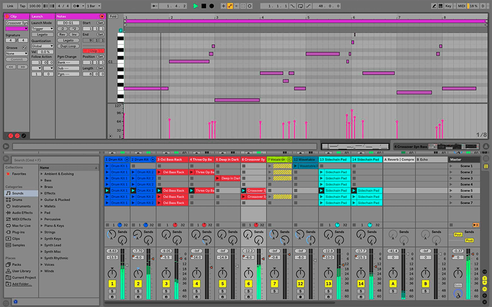Viewport: 492px width, 307px height.
Task: Enable the Computer MIDI Keyboard icon
Action: pos(440,6)
